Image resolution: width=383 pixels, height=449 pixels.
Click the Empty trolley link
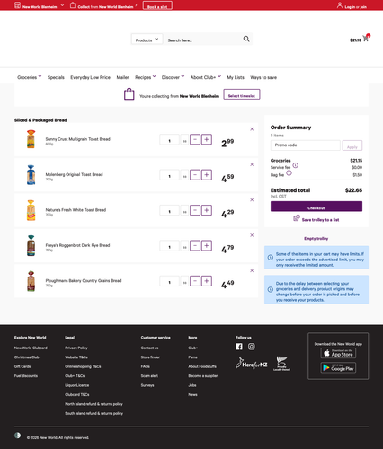pos(316,239)
